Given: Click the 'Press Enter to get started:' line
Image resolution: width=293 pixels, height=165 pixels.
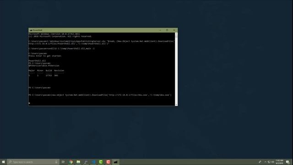Looking at the screenshot, I should click(x=45, y=56).
